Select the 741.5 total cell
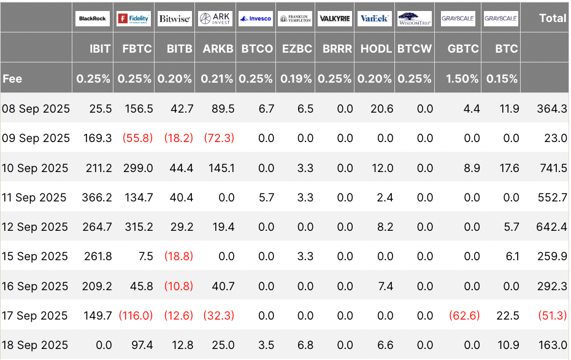The image size is (571, 360). [554, 168]
